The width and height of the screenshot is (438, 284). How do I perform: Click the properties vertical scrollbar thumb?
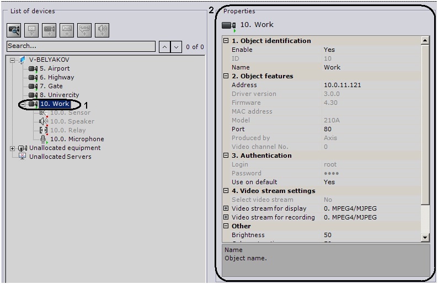coord(425,124)
